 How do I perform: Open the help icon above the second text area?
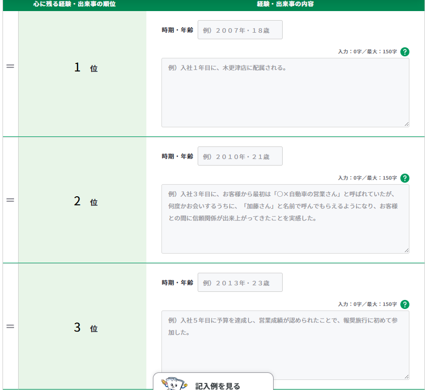[405, 178]
